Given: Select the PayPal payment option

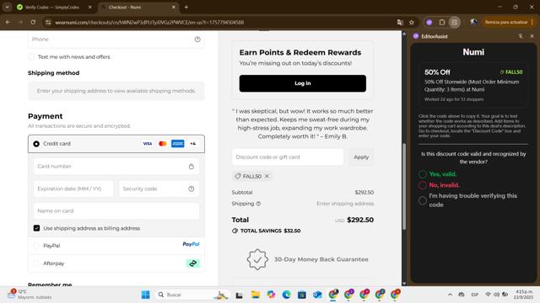Looking at the screenshot, I should coord(36,246).
